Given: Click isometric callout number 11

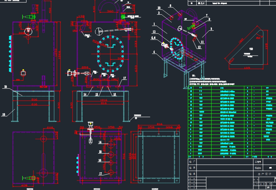Looking at the screenshot, I should [x=202, y=42].
